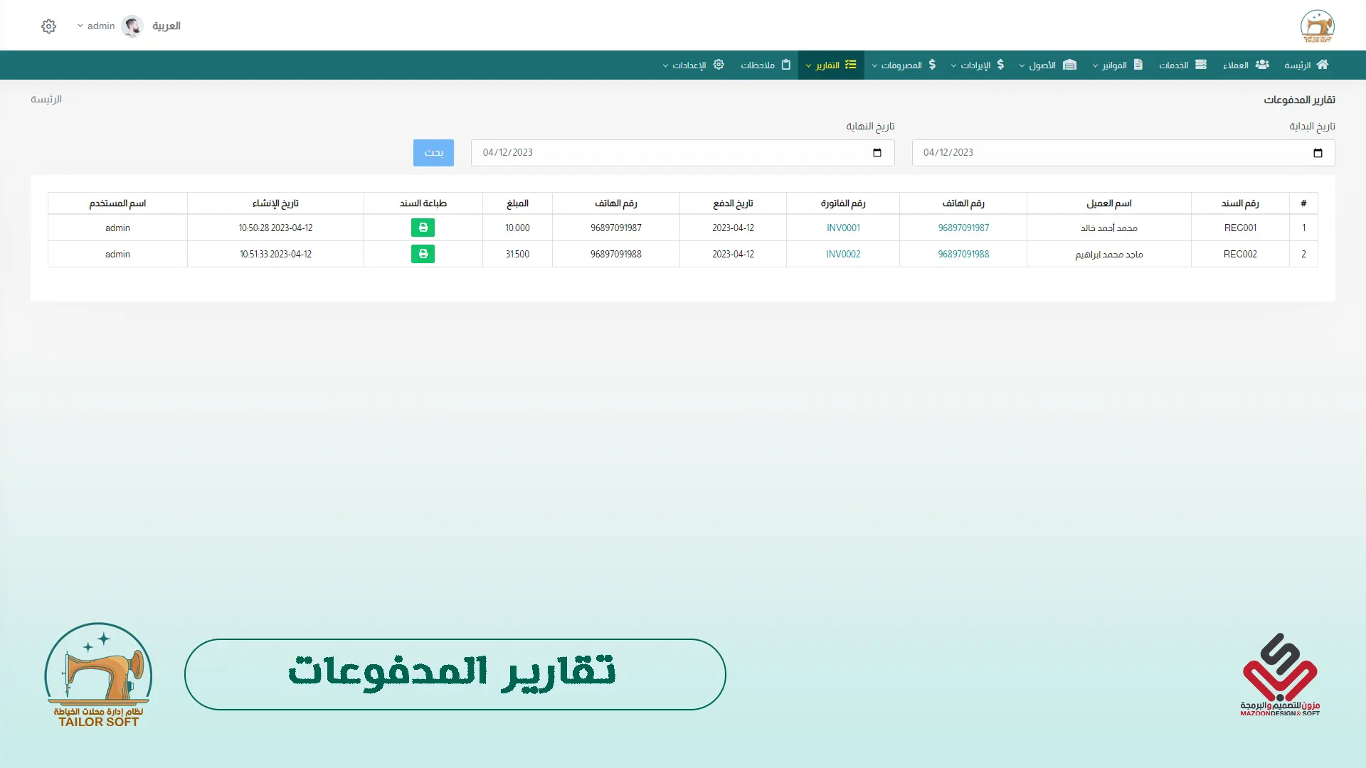Image resolution: width=1366 pixels, height=768 pixels.
Task: Go to home via الرئيسة house icon
Action: 1306,65
